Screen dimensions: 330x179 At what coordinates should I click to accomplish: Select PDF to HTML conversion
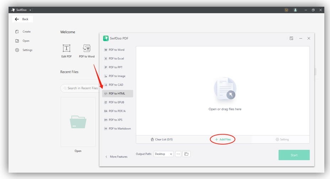click(117, 94)
